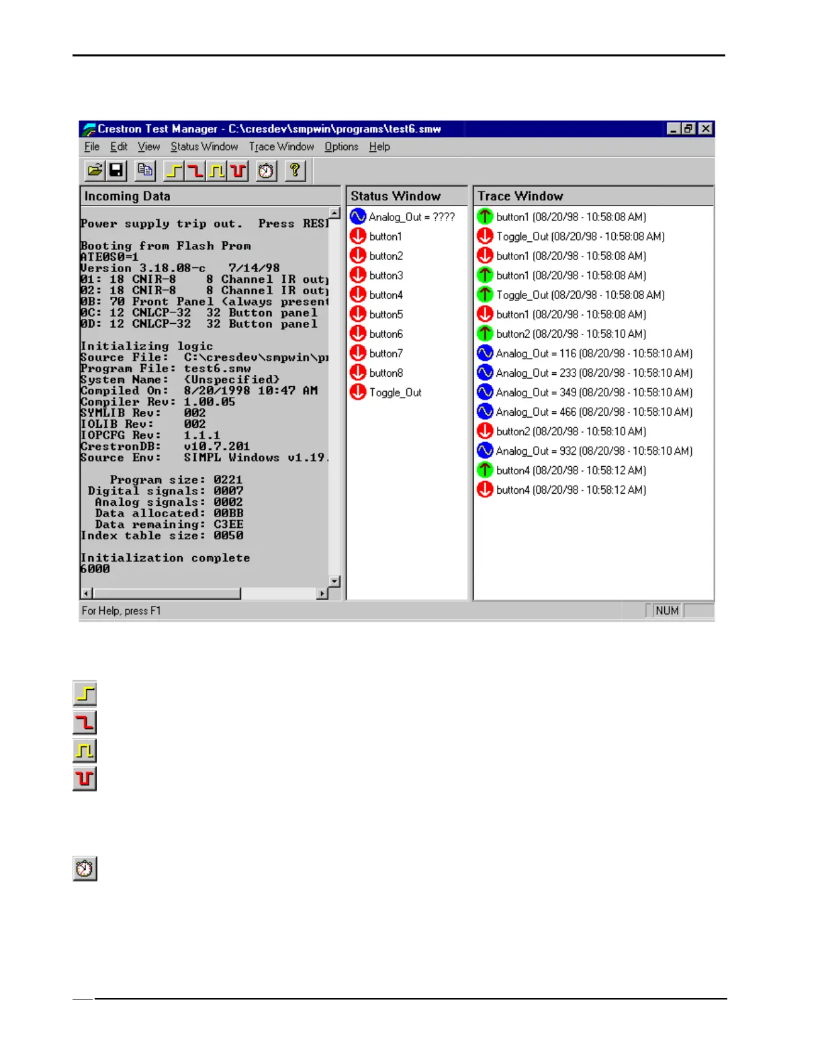Click the yellow positive pulse toolbar button
822x1064 pixels.
point(216,171)
